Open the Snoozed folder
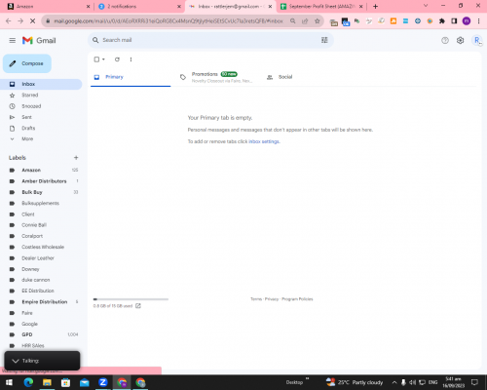Screen dimensions: 487x390 tap(31, 106)
